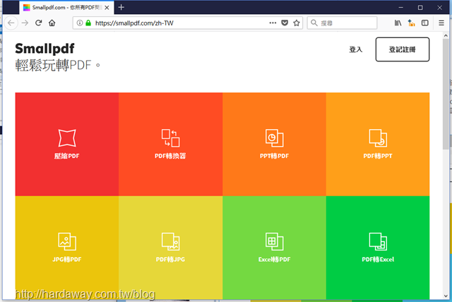Open the Library bookmarks icon
The image size is (452, 302).
click(398, 23)
